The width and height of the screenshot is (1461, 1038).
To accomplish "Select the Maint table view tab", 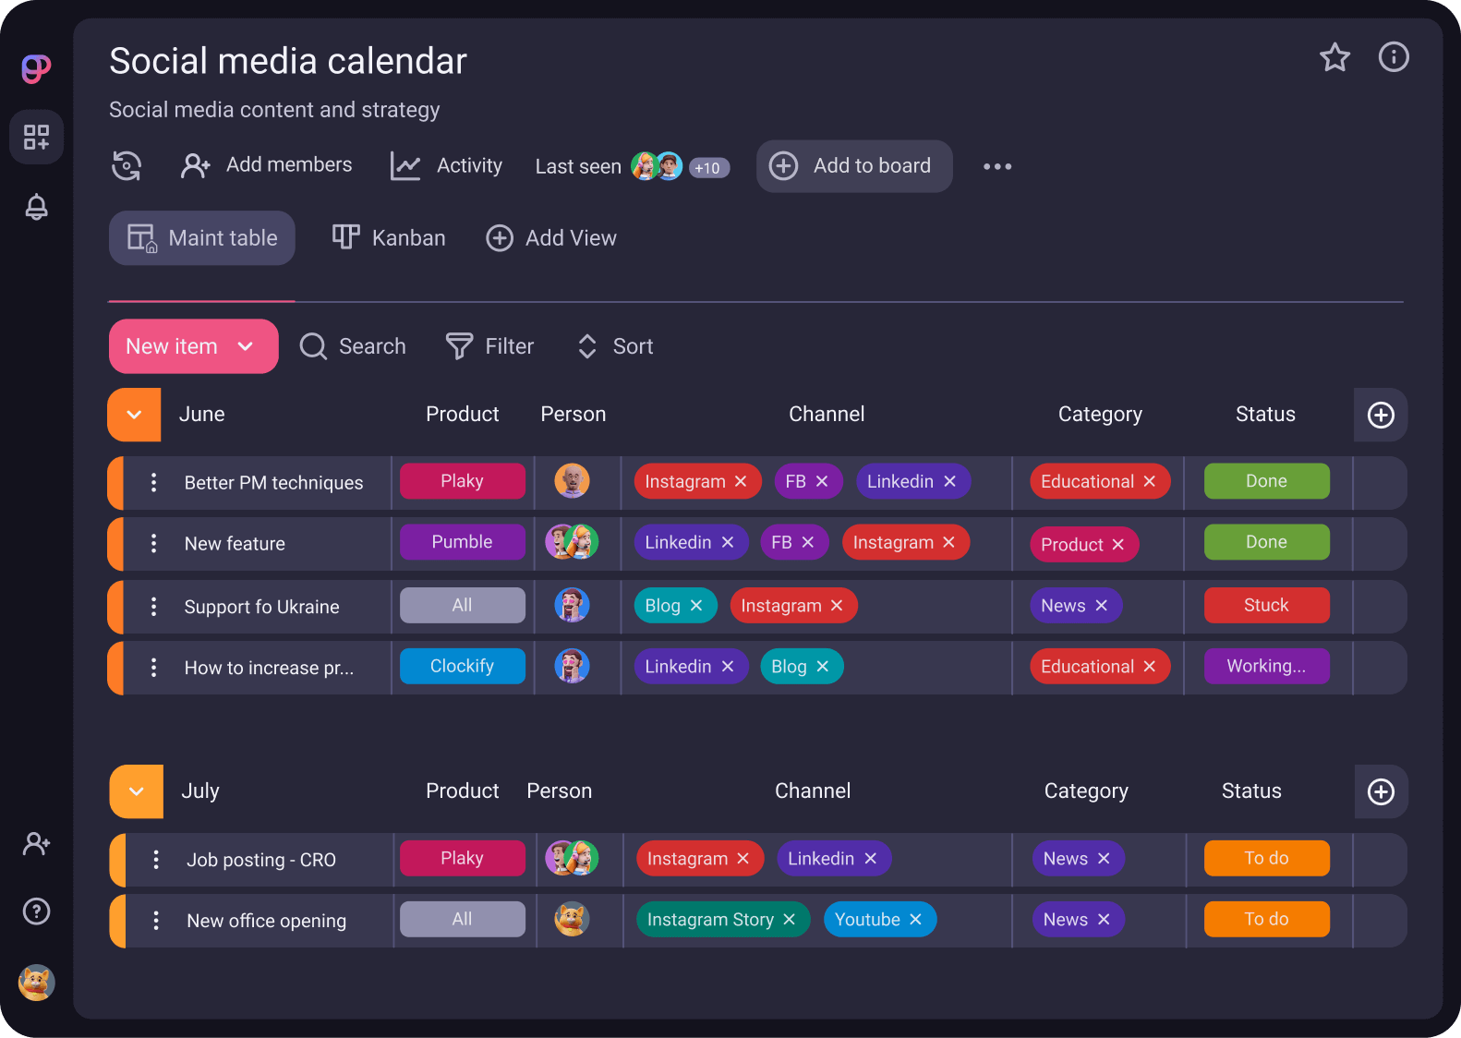I will coord(202,238).
